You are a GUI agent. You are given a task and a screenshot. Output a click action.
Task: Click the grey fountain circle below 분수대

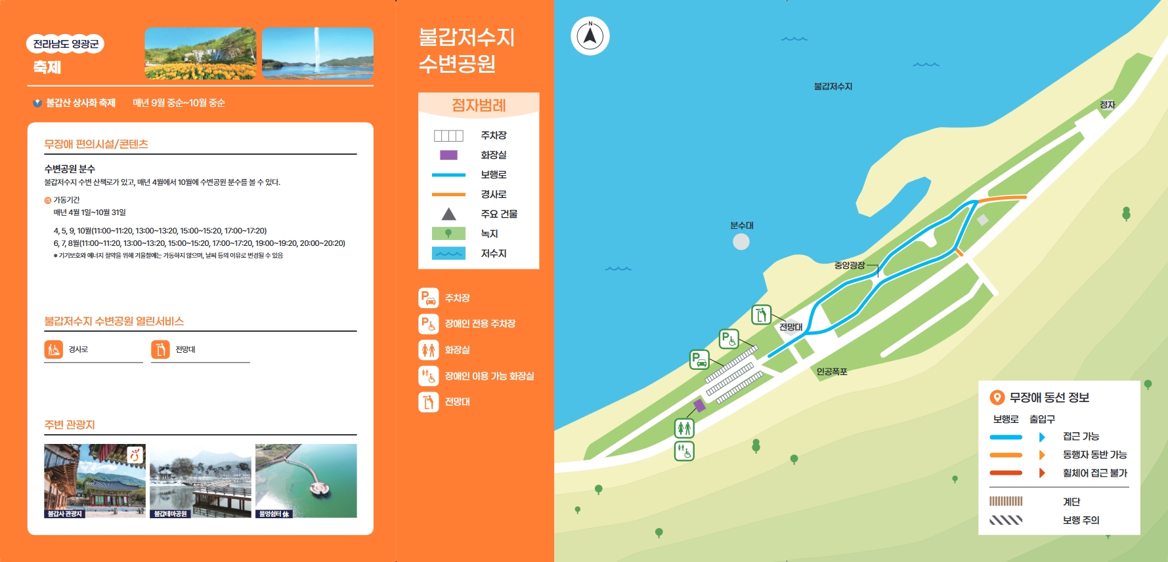click(x=741, y=242)
